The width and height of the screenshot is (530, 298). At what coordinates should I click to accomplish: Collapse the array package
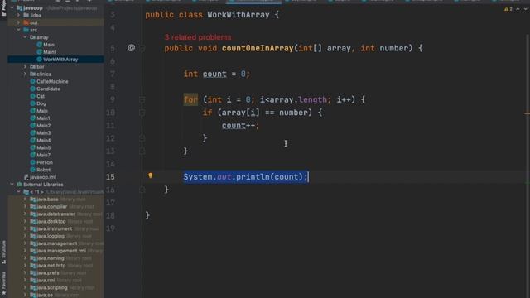26,37
